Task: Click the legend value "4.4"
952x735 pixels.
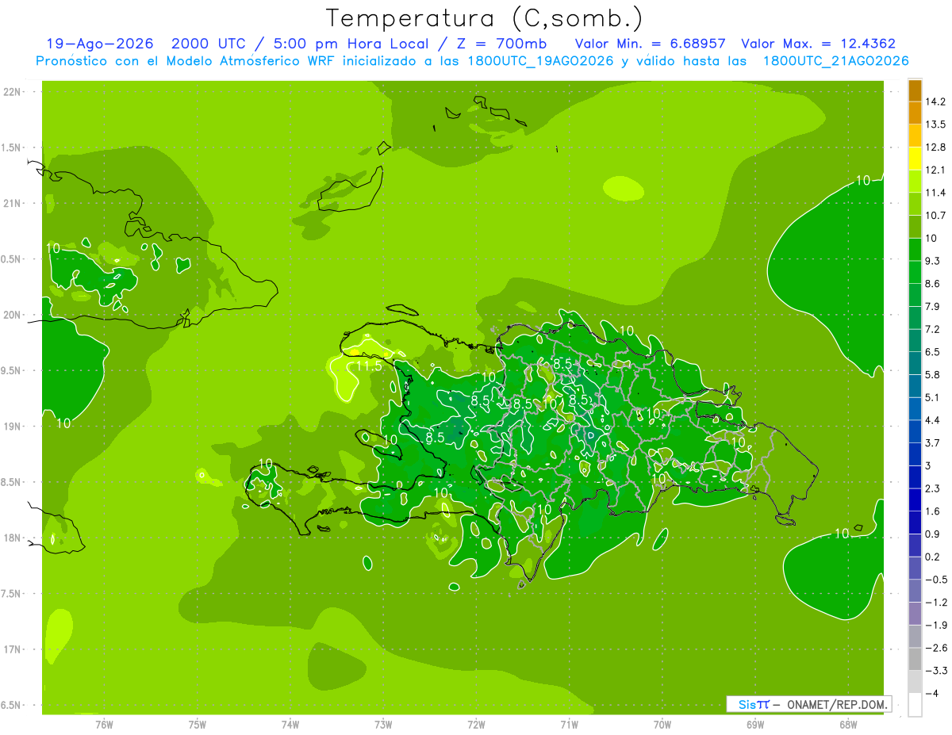Action: point(933,420)
